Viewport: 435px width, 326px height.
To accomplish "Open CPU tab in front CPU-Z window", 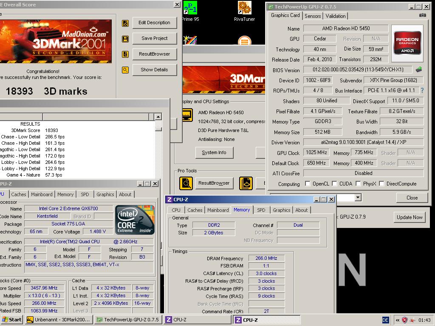I will (176, 210).
